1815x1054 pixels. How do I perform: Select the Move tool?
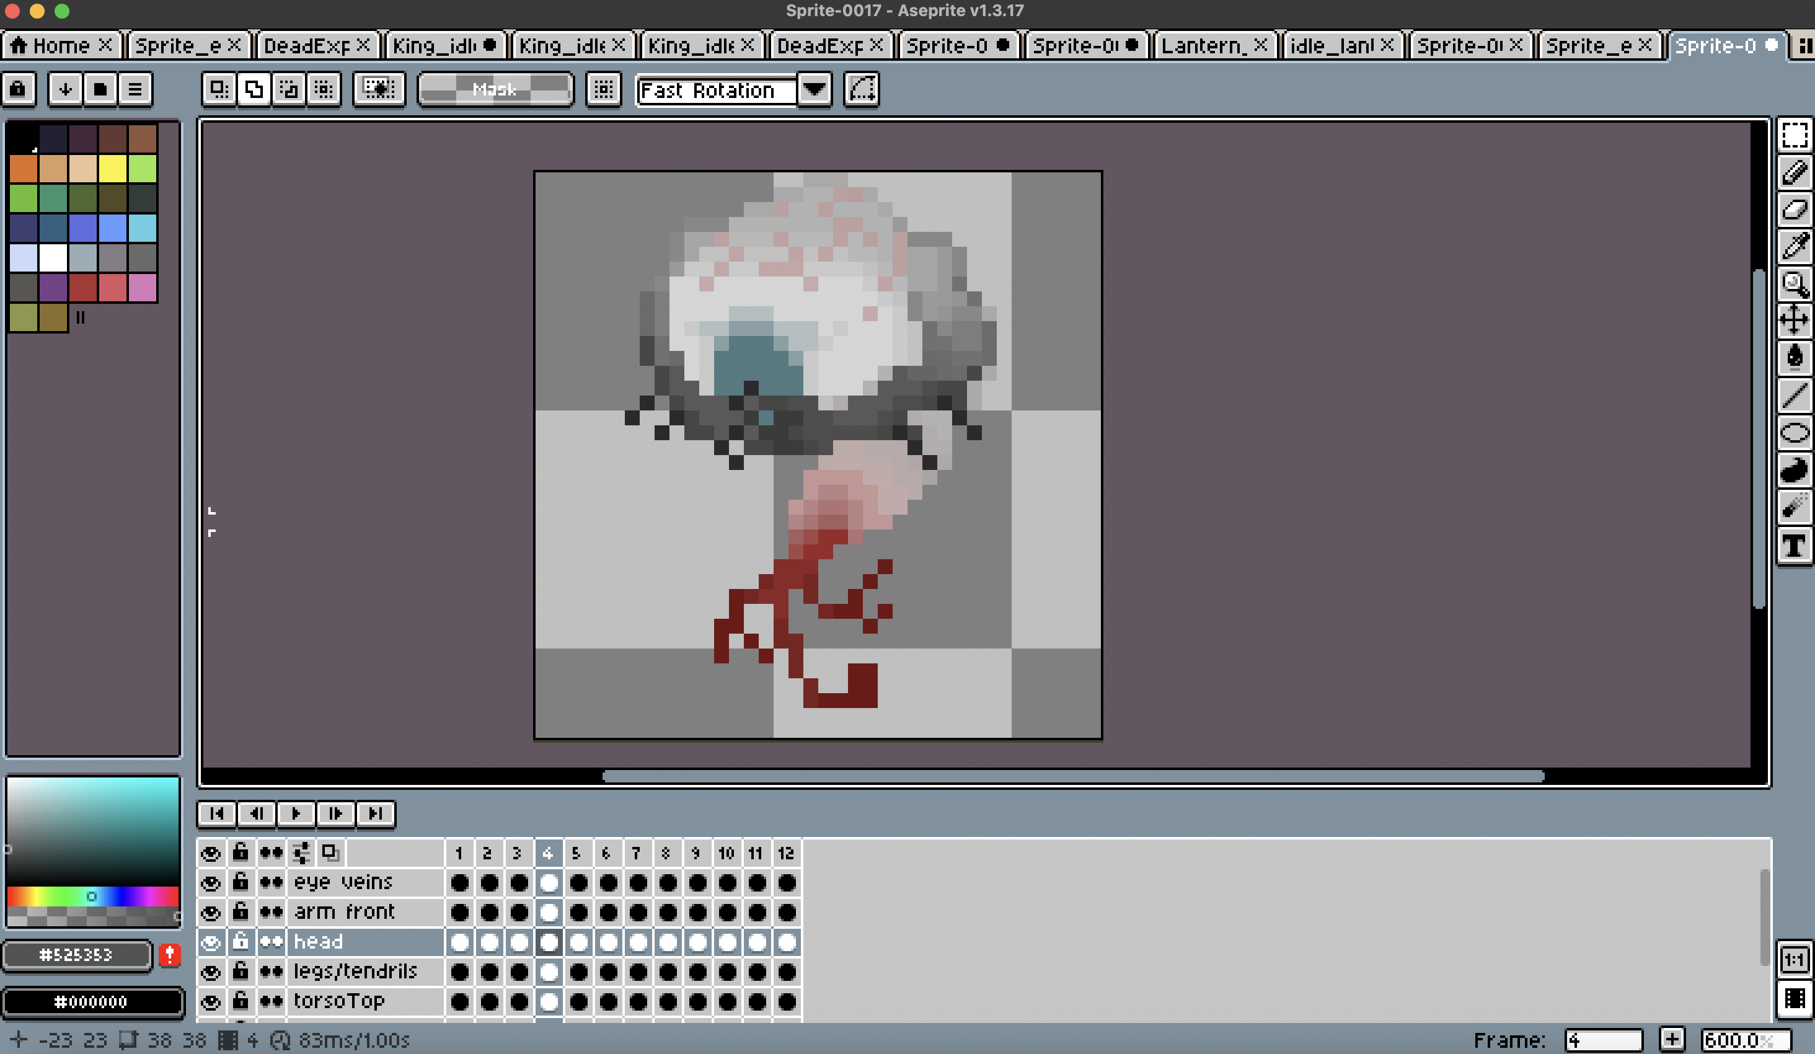coord(1793,321)
